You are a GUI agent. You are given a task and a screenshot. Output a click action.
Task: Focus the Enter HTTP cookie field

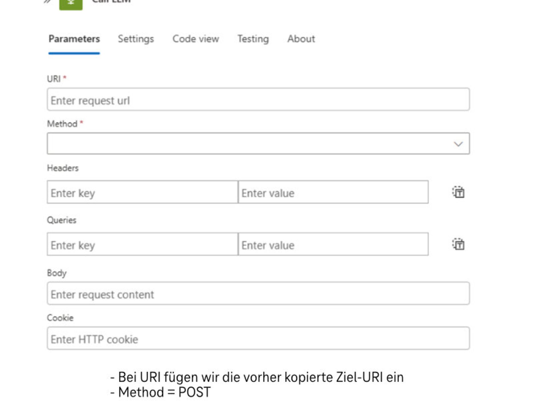click(256, 339)
